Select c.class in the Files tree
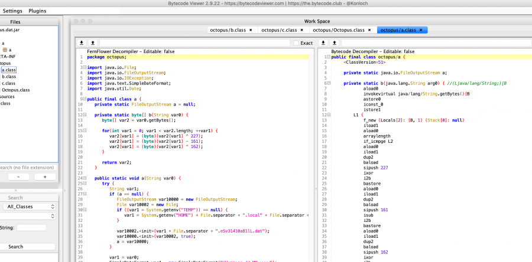Image resolution: width=532 pixels, height=262 pixels. click(x=8, y=83)
